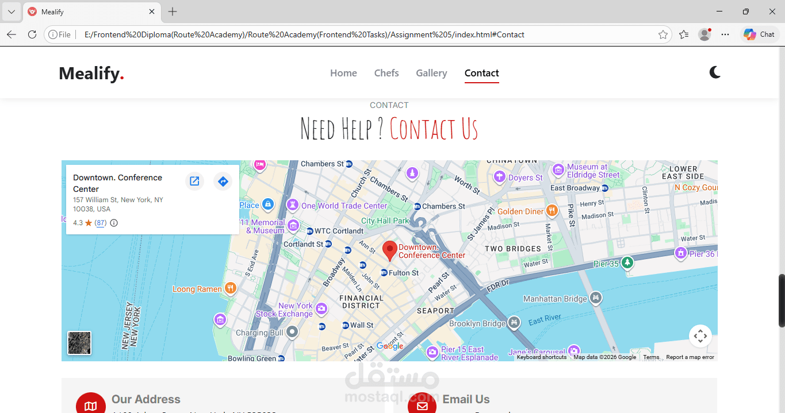Click the Fulton St subway station icon

(x=384, y=272)
